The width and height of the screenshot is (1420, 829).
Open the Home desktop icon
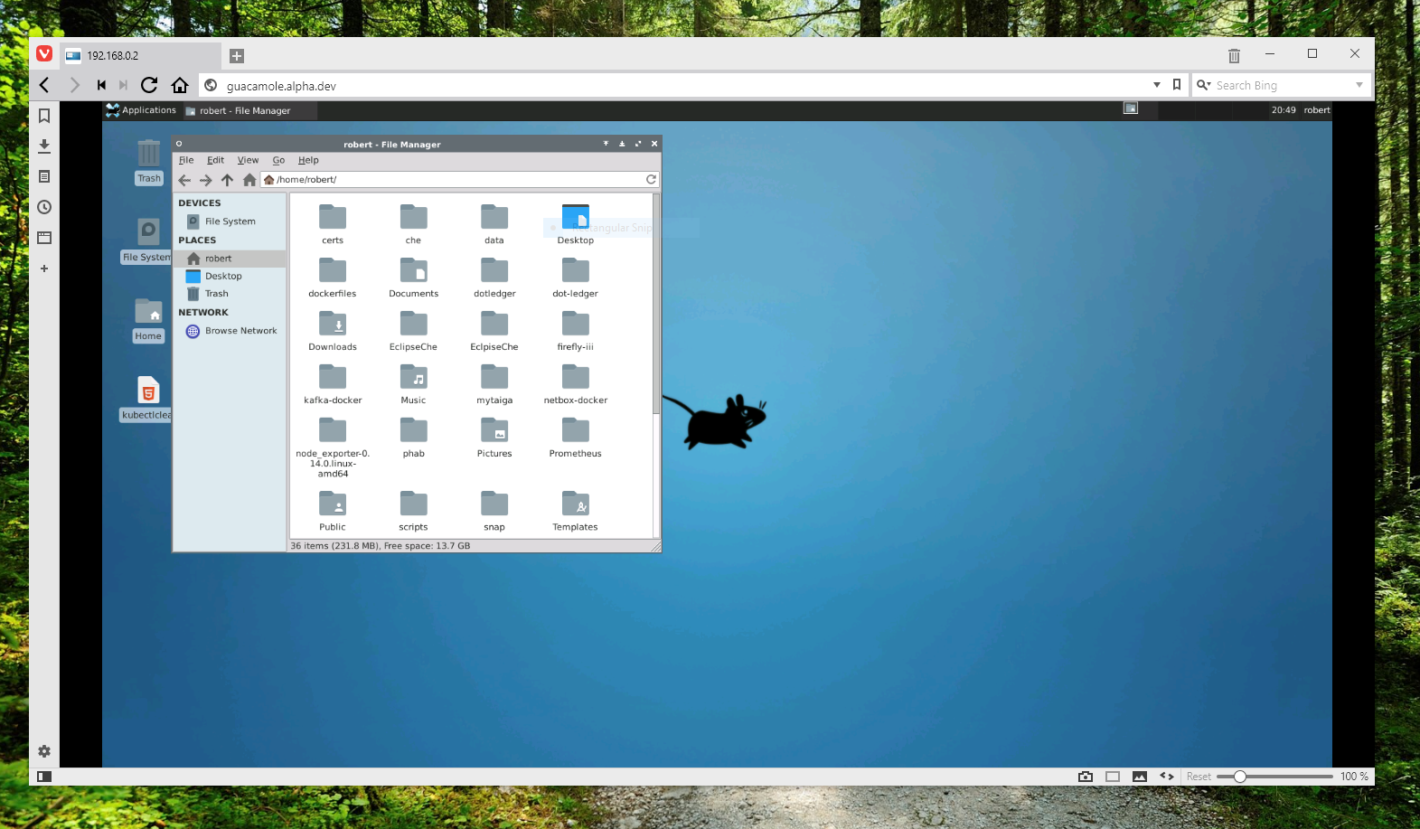(x=148, y=319)
